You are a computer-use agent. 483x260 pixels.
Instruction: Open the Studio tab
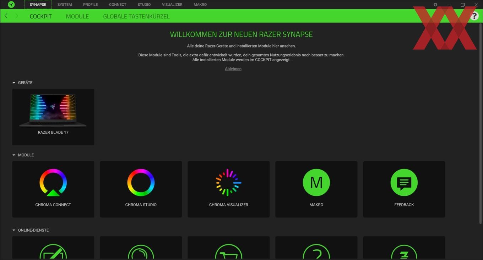click(144, 5)
